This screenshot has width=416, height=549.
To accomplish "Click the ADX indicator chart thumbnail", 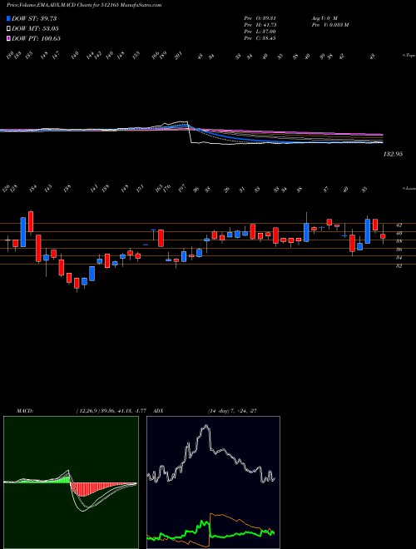I will point(213,482).
